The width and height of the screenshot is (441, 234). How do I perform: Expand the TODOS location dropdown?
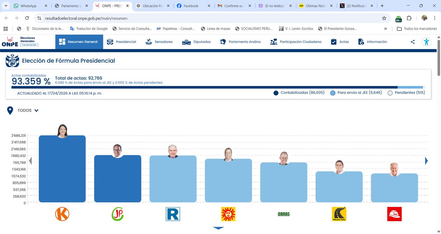28,110
